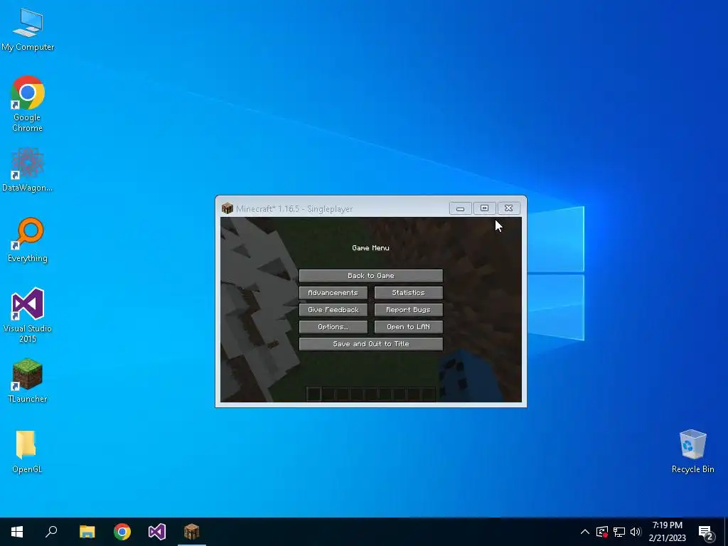Open the Statistics screen

(x=409, y=292)
